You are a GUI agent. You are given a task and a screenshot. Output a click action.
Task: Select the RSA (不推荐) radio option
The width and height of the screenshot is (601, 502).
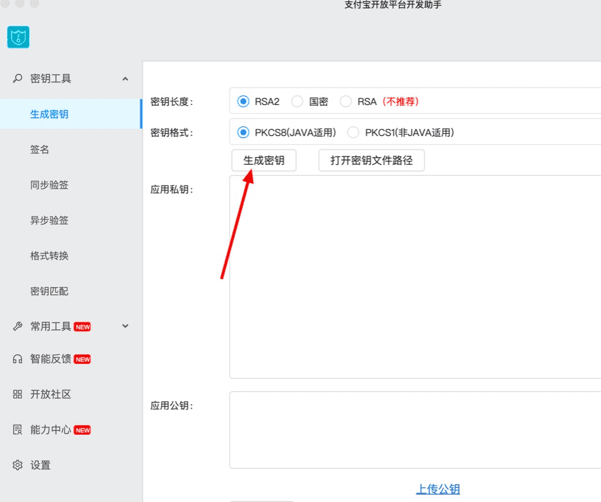pos(346,101)
